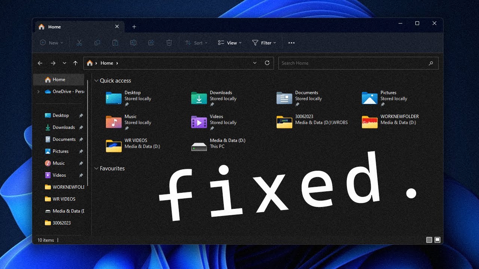479x269 pixels.
Task: Select WORKNEWFOLDER in navigation pane
Action: pos(64,187)
